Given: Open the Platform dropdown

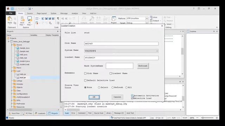Looking at the screenshot, I should 147,19.
